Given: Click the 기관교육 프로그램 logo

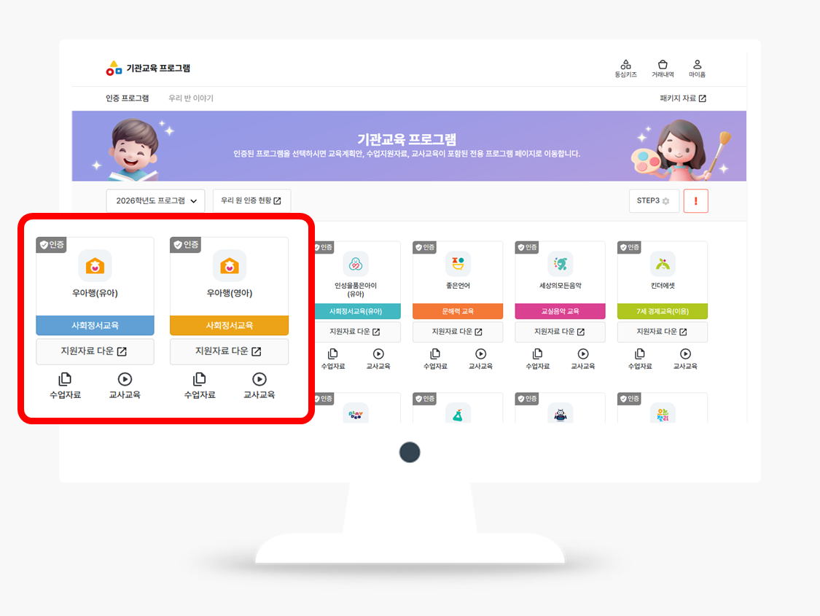Looking at the screenshot, I should point(148,69).
